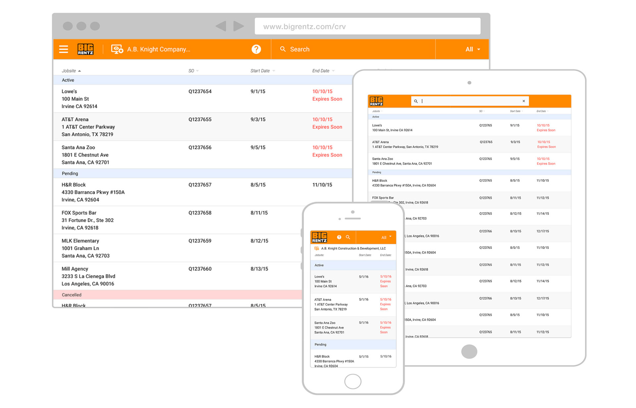The image size is (636, 408).
Task: Select desktop H&R Block row under Pending
Action: pos(203,192)
